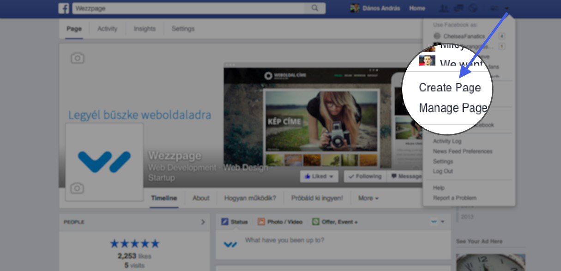Click the Status pencil icon
561x271 pixels.
pos(225,222)
